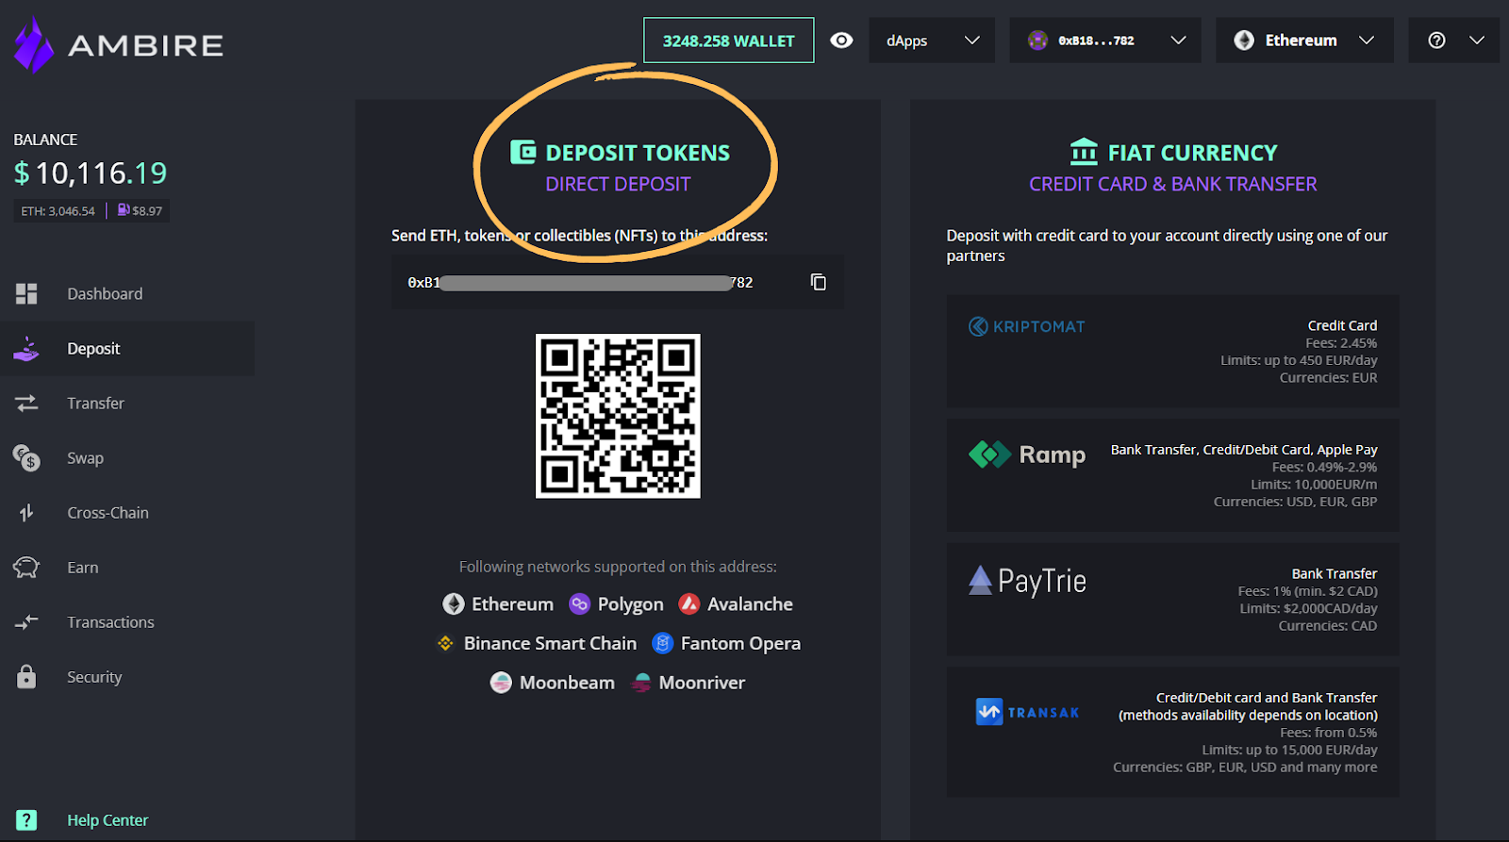This screenshot has width=1509, height=842.
Task: Open the Help Center link
Action: point(108,820)
